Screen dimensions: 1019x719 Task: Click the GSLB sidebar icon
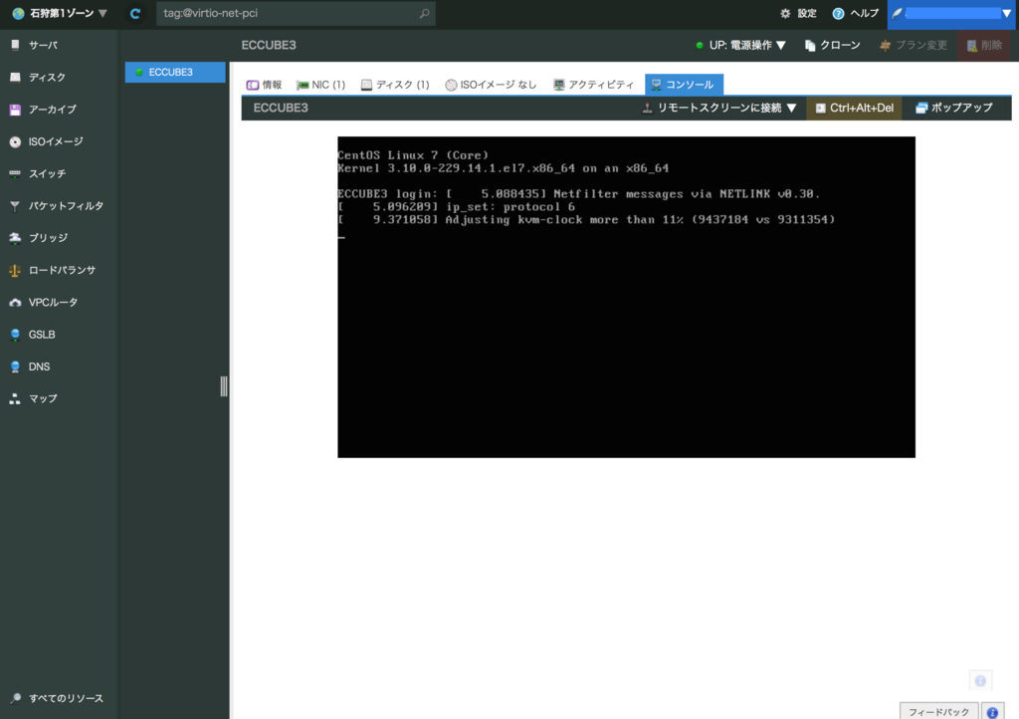pos(15,335)
